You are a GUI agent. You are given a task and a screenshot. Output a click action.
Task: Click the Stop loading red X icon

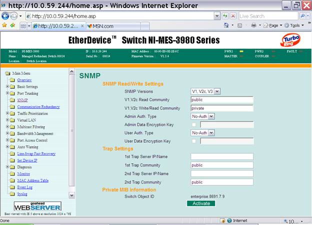pyautogui.click(x=232, y=16)
